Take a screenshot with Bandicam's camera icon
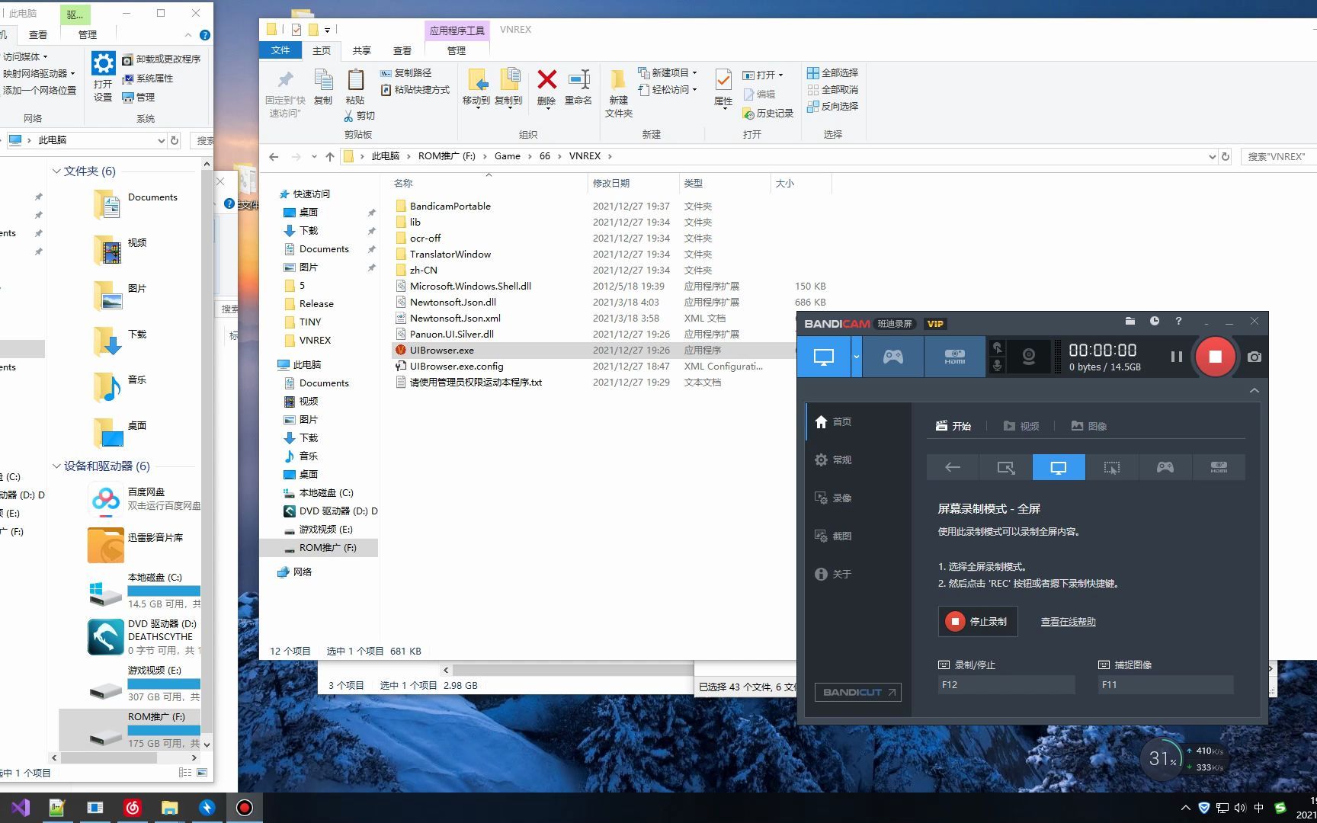The image size is (1317, 823). click(1254, 357)
